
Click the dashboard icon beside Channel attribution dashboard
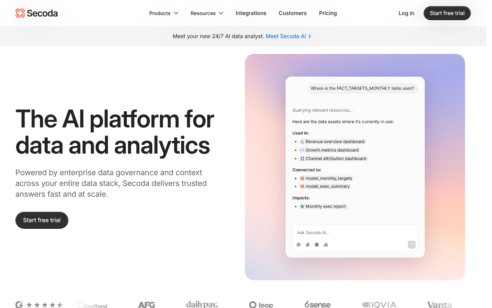point(302,158)
